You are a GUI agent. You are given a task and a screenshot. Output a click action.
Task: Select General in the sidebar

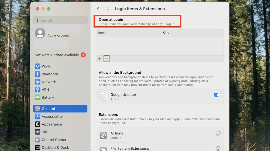coord(60,109)
